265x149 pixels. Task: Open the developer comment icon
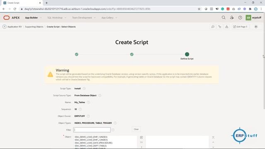(213, 26)
